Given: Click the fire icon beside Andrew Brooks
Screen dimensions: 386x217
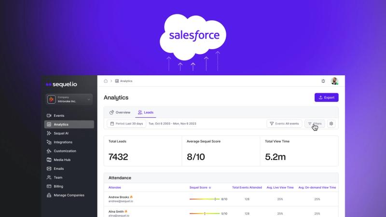Looking at the screenshot, I should coord(131,197).
